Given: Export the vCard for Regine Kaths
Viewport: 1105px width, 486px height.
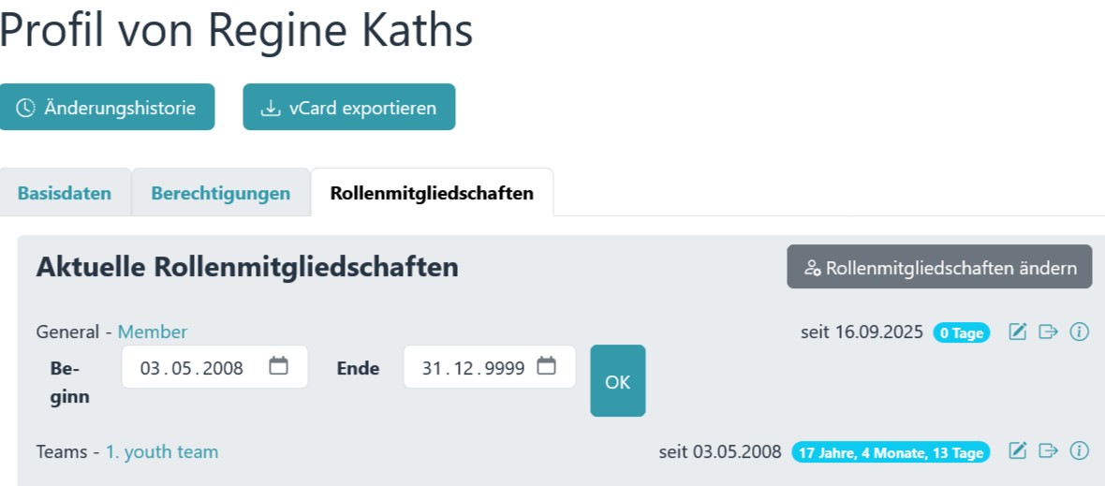Looking at the screenshot, I should (x=349, y=108).
